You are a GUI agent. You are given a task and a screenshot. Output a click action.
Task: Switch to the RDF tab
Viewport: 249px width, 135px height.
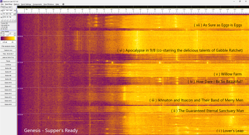tap(10, 7)
